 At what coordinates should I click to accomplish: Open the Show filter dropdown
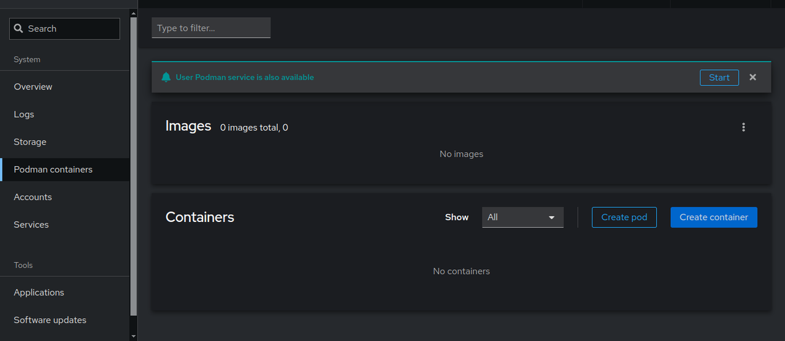tap(523, 217)
